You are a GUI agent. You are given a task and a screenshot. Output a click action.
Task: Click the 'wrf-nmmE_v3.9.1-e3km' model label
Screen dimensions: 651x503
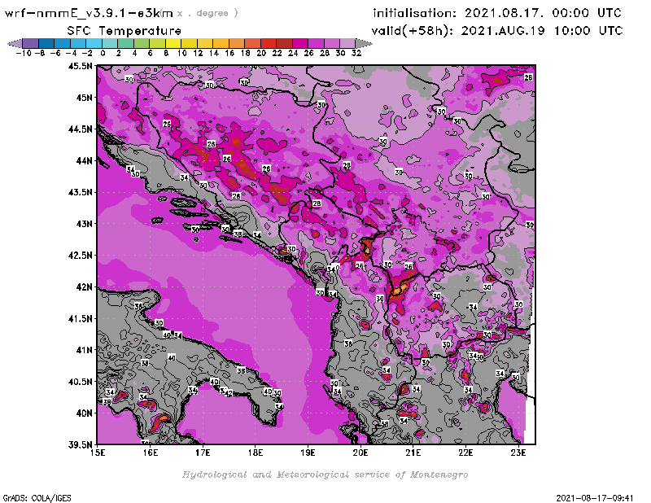pyautogui.click(x=89, y=13)
